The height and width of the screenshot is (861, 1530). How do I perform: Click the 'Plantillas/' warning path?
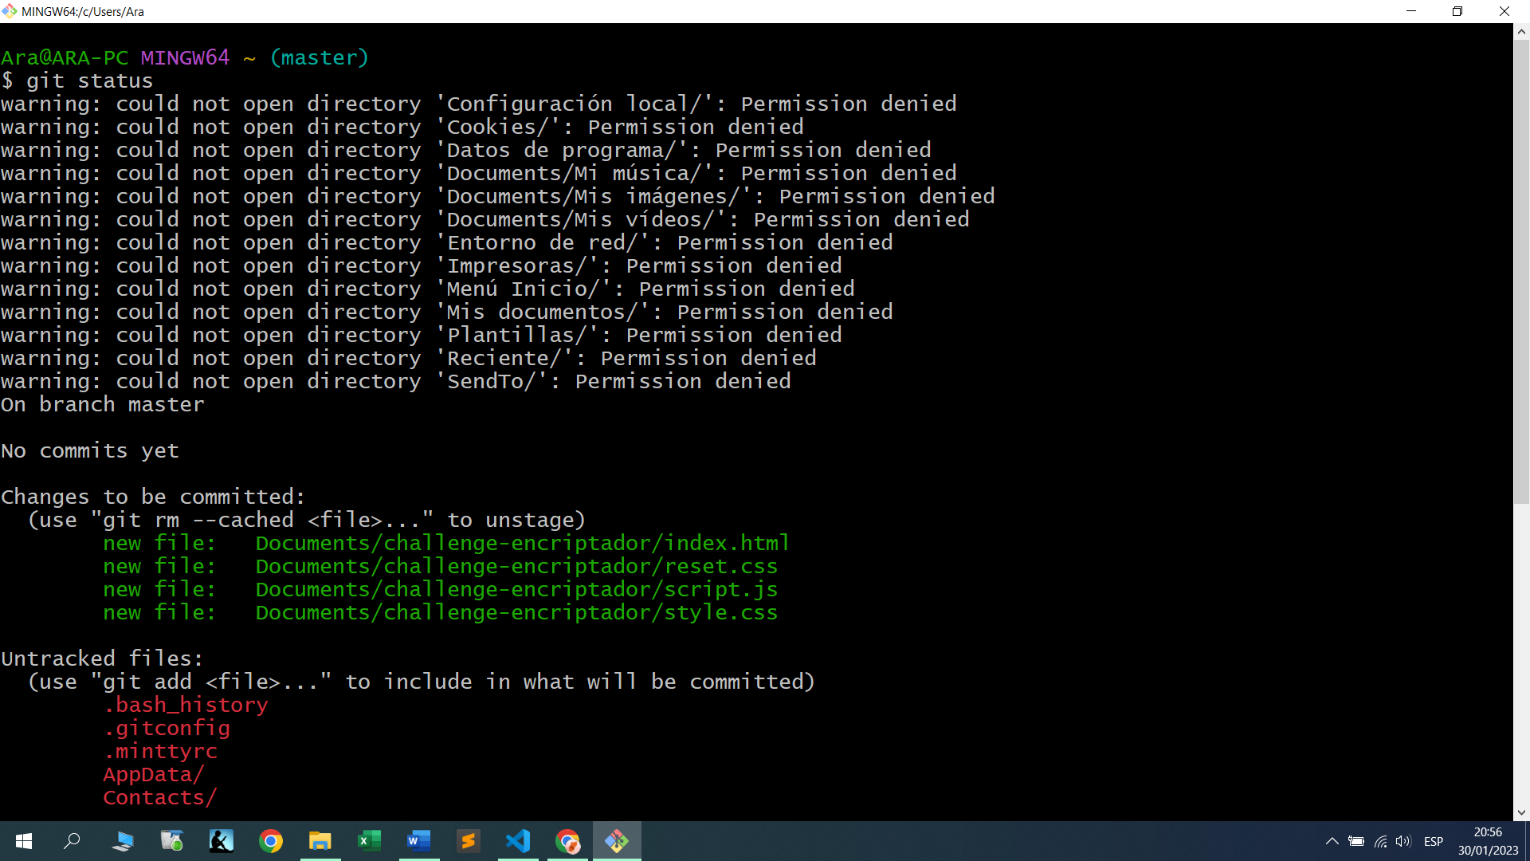pos(516,335)
